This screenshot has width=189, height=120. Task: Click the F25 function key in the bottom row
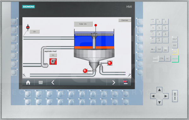pyautogui.click(x=28, y=102)
